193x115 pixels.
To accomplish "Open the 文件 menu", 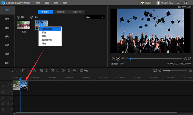I will (x=38, y=3).
